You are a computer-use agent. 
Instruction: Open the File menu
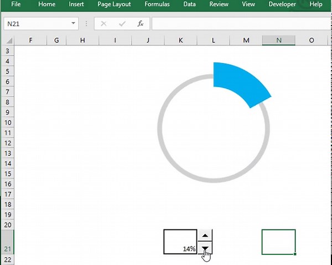(16, 4)
